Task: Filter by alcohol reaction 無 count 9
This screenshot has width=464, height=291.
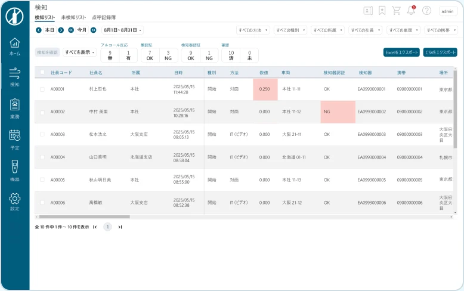Action: pos(110,55)
